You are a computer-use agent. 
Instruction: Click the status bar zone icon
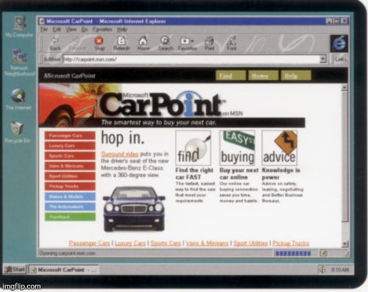pos(323,253)
